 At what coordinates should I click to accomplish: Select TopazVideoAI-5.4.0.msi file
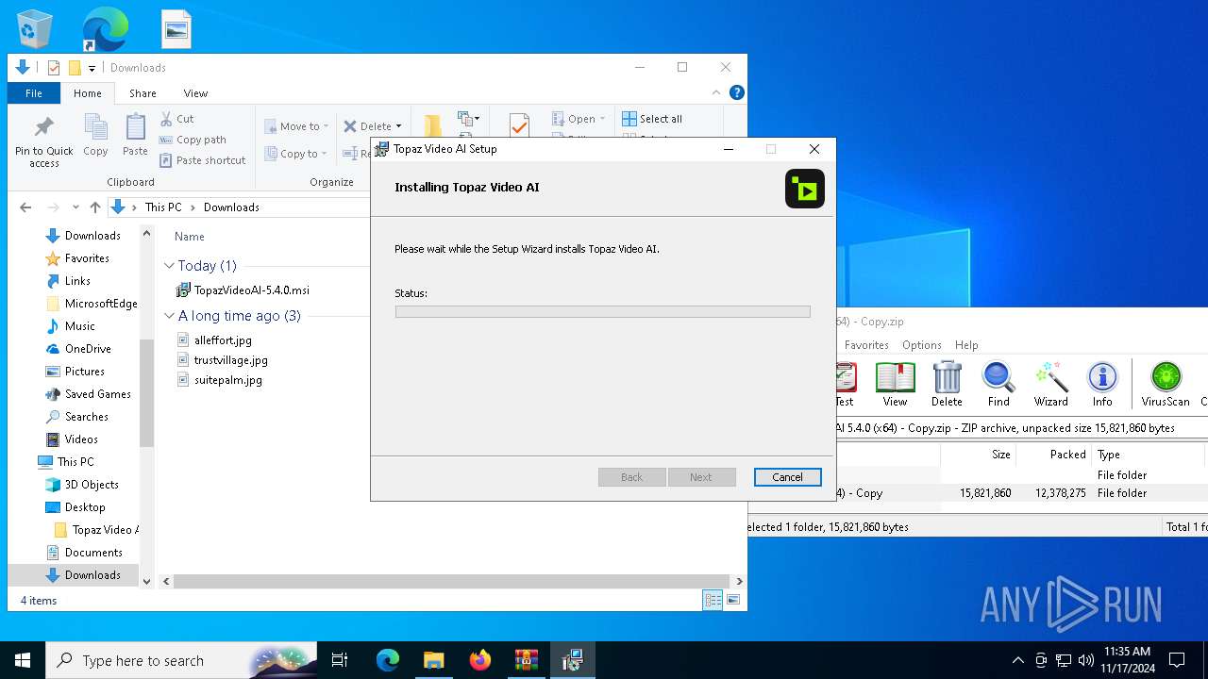pyautogui.click(x=243, y=290)
